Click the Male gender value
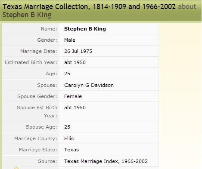Screen dimensions: 202x169 pos(70,40)
